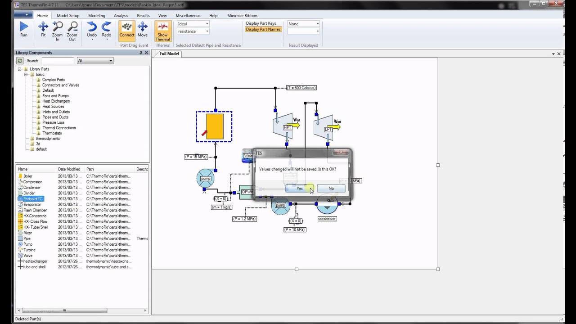Image resolution: width=576 pixels, height=324 pixels.
Task: Click No in the TES dialog
Action: pyautogui.click(x=331, y=189)
